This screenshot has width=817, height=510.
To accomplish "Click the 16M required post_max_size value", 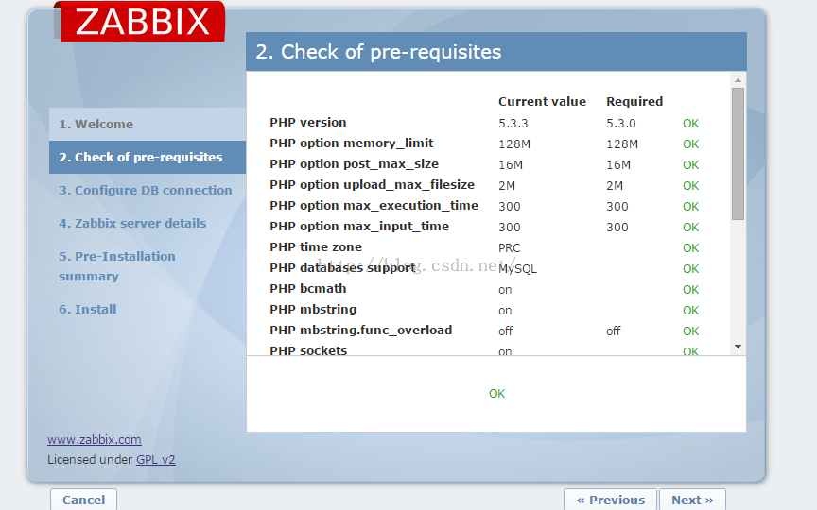I will 618,165.
